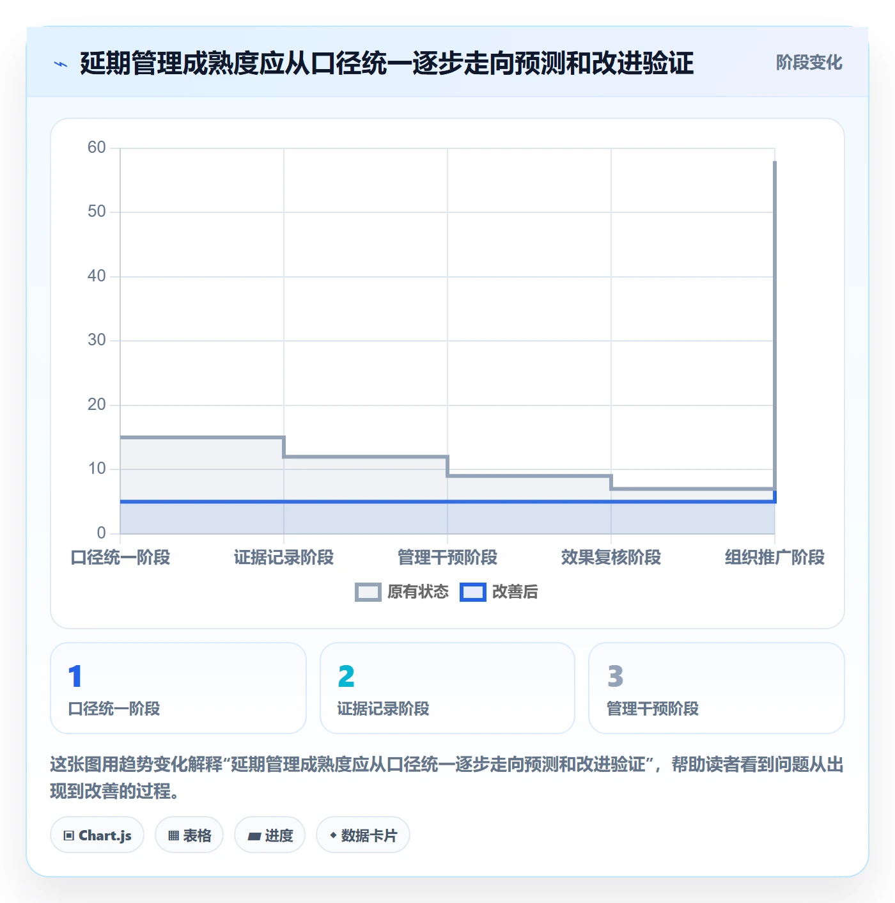The height and width of the screenshot is (903, 895).
Task: Click the description paragraph starting with 这张图用趋势变化
Action: [x=447, y=778]
